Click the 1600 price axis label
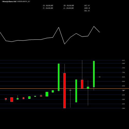The width and height of the screenshot is (129, 129). pyautogui.click(x=123, y=81)
